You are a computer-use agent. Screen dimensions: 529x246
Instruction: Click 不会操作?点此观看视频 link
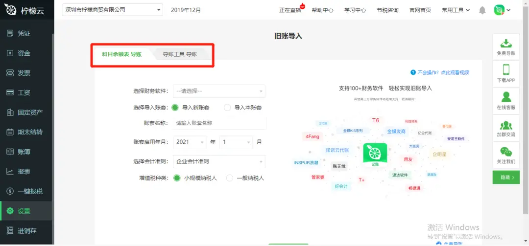click(x=443, y=72)
